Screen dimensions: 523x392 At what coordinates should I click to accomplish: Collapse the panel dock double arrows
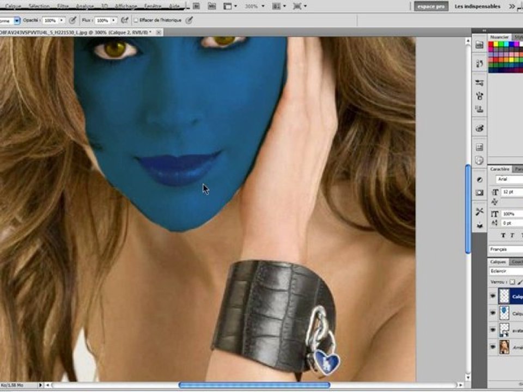click(x=484, y=30)
